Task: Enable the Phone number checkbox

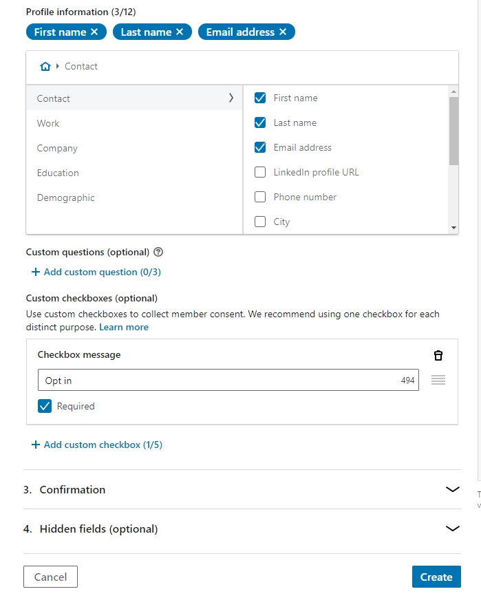Action: coord(260,197)
